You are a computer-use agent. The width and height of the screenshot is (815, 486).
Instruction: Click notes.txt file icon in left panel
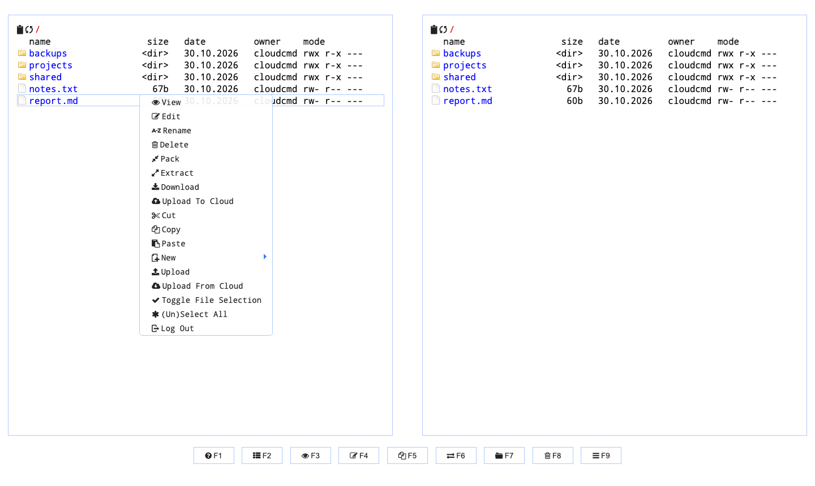pos(22,89)
